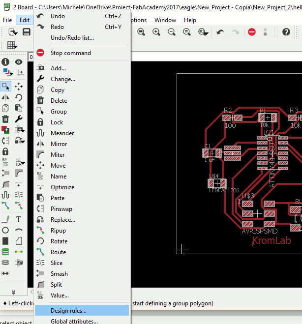
Task: Select the Change wrench tool in left toolbar
Action: coord(19,119)
